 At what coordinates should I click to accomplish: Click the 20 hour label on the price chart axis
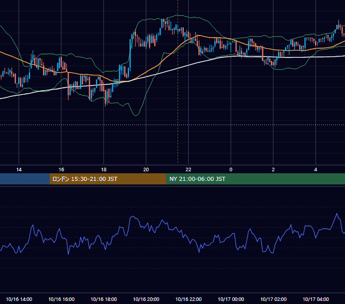(146, 170)
